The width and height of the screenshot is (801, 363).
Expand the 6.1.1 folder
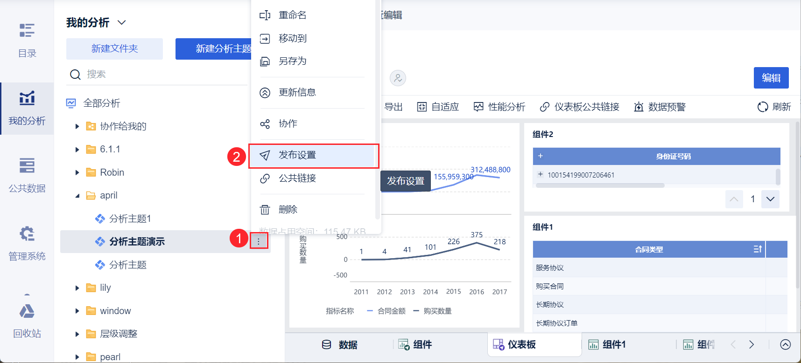(77, 150)
